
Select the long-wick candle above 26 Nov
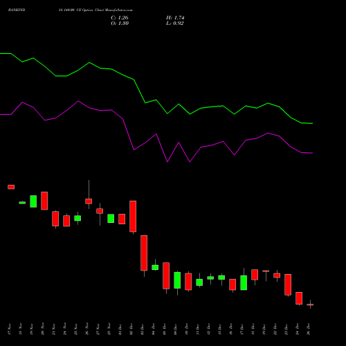pyautogui.click(x=89, y=201)
